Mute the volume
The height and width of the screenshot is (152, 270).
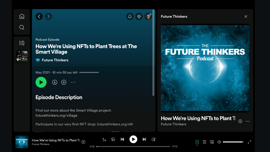(x=219, y=142)
